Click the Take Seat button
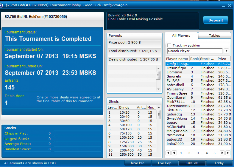234x167 pixels. click(192, 163)
